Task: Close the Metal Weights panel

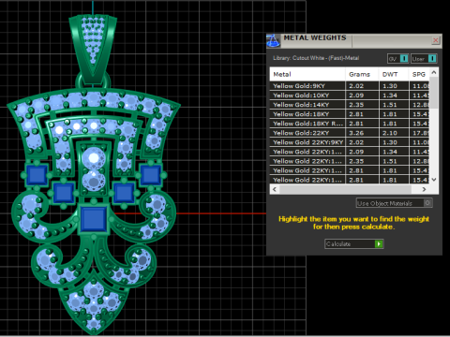Action: [x=436, y=40]
